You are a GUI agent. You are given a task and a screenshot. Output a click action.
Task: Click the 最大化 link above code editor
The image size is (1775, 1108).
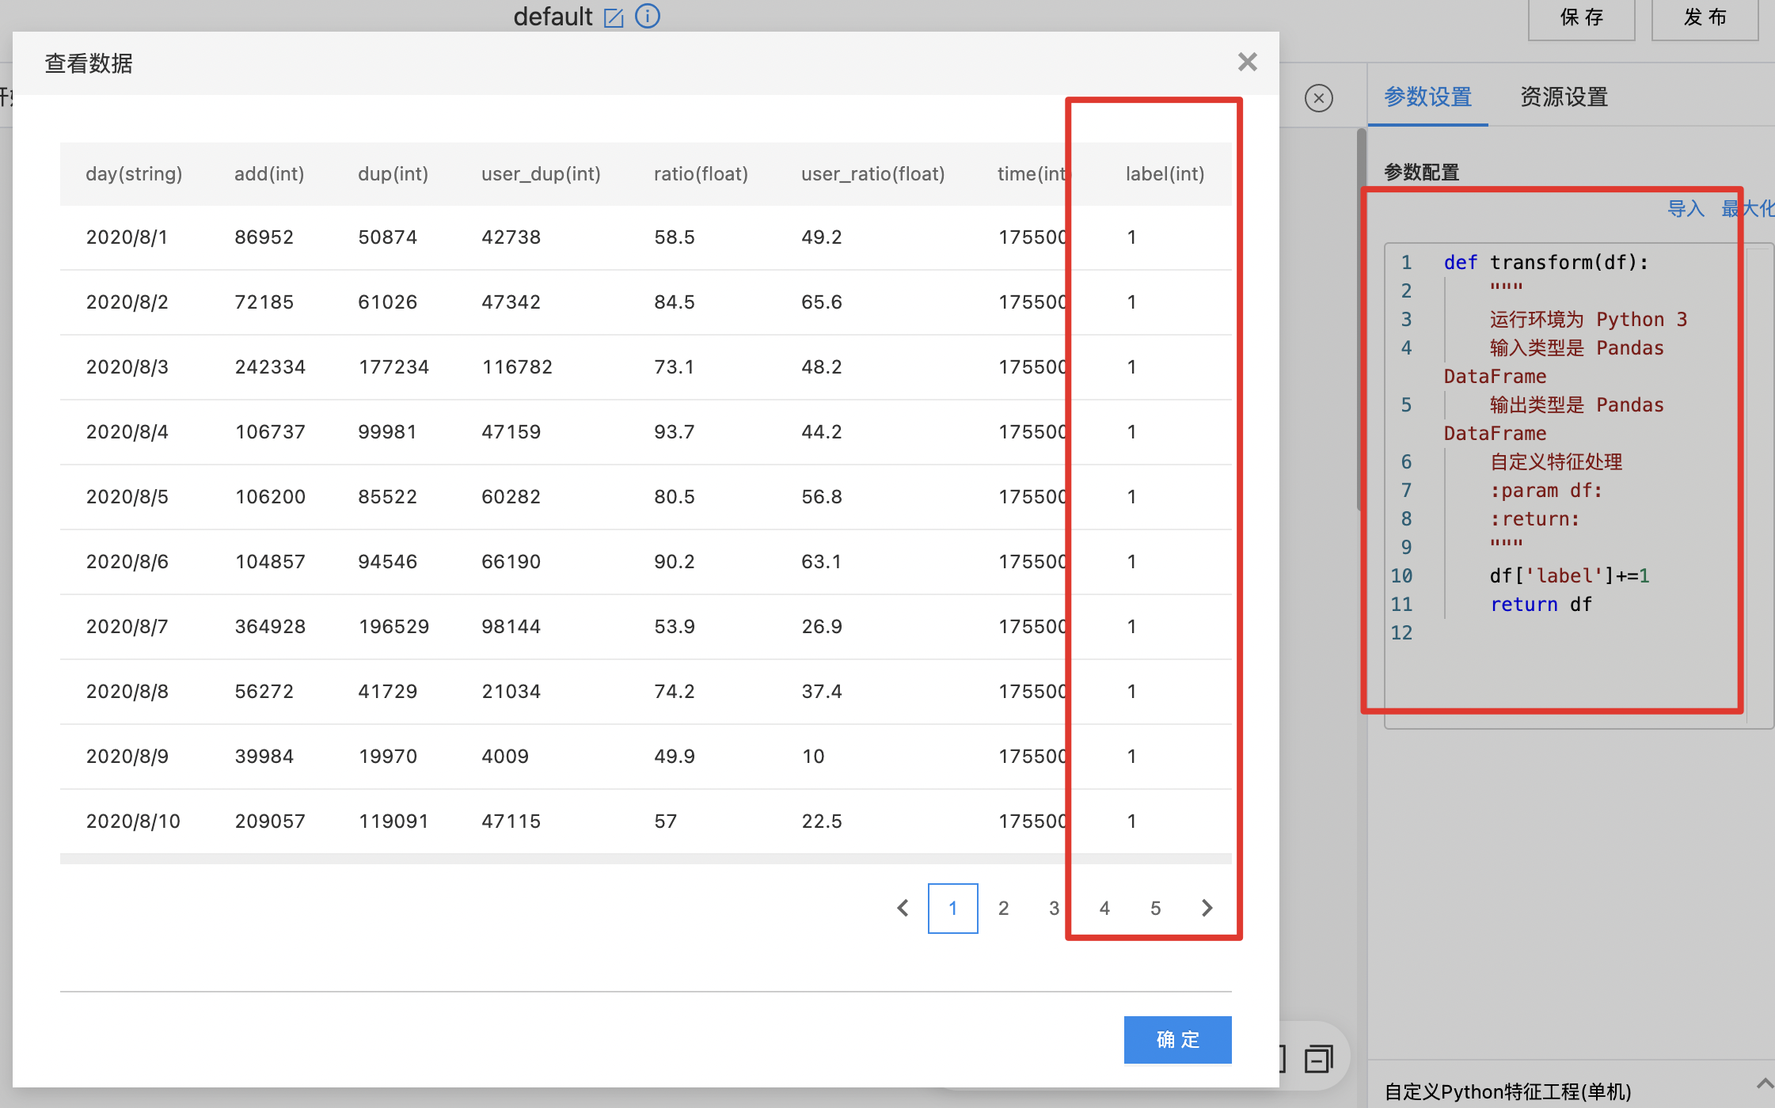point(1748,209)
